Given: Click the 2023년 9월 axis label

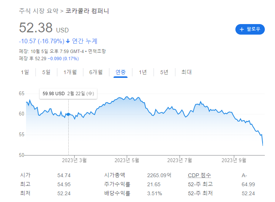Looking at the screenshot, I should tap(234, 160).
